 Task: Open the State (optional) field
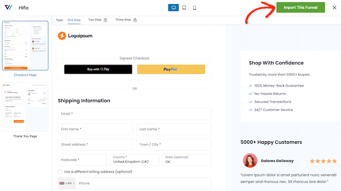(x=187, y=160)
